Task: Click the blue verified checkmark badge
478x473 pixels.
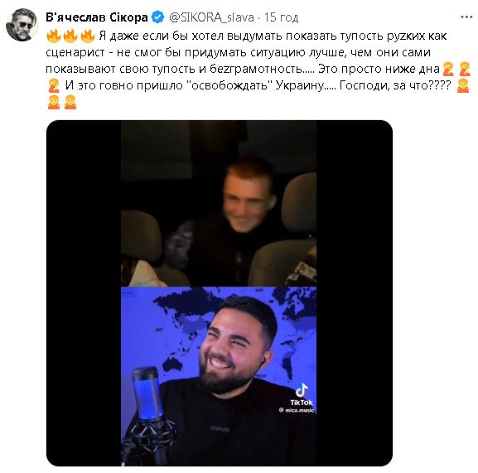Action: pos(158,17)
